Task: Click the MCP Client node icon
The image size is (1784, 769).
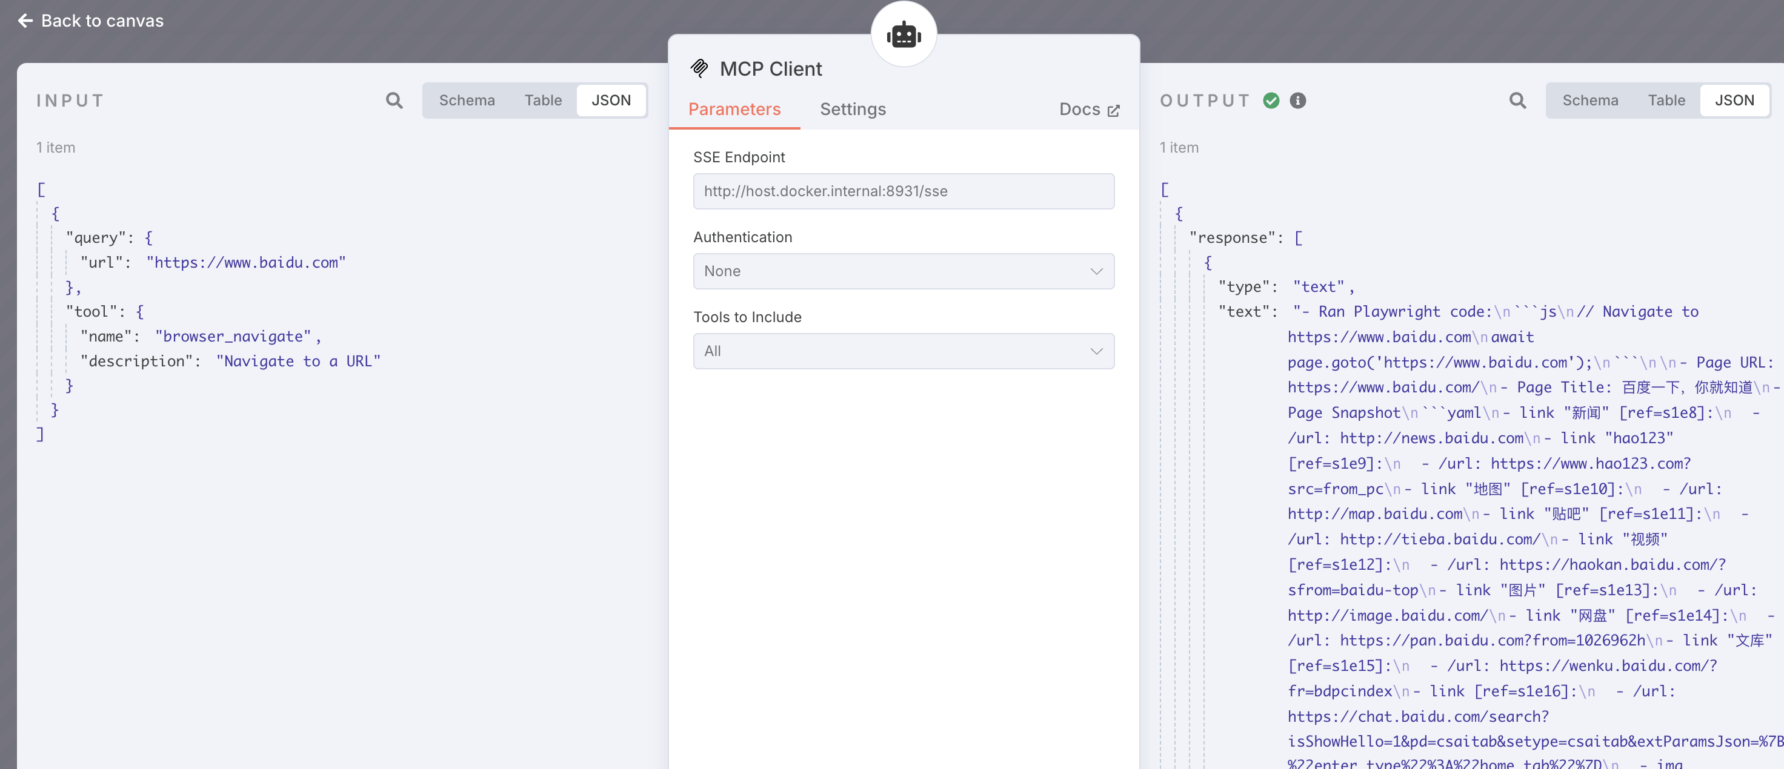Action: point(699,68)
